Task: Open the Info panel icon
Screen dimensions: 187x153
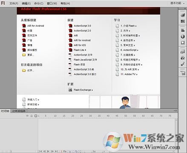Action: 183,37
